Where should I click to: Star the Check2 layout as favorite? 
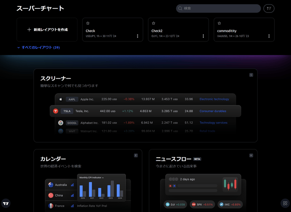154,23
